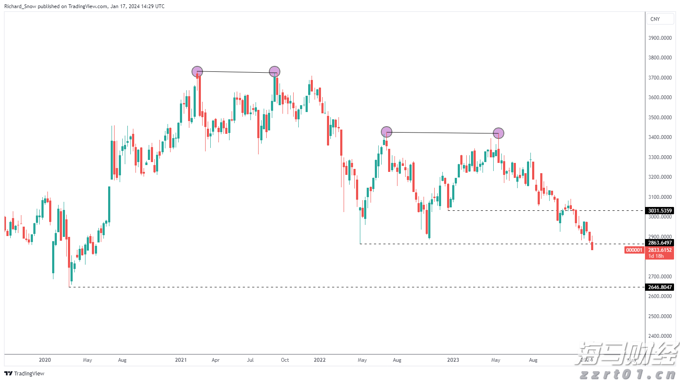Click the 3900.0000 price axis label

pyautogui.click(x=659, y=38)
